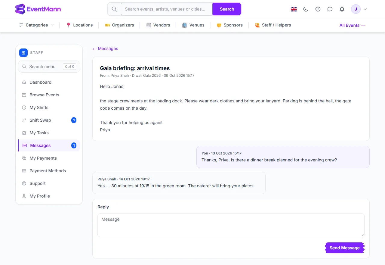The height and width of the screenshot is (265, 385).
Task: Click the My Tasks clipboard icon
Action: 24,133
